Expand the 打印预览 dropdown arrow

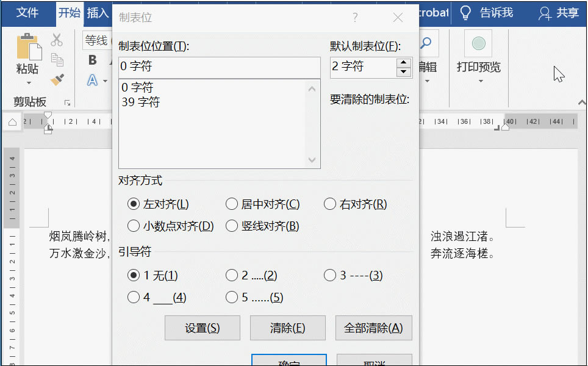pyautogui.click(x=481, y=81)
